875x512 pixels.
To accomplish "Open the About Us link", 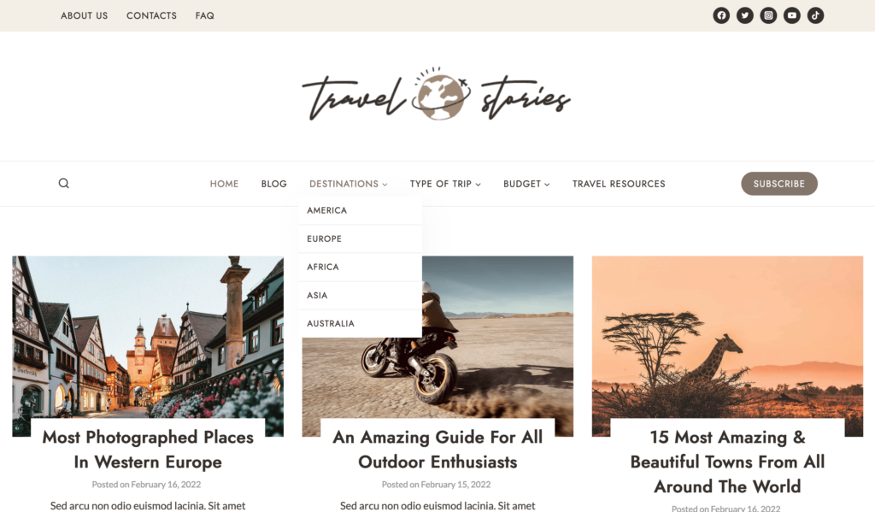I will [x=85, y=15].
